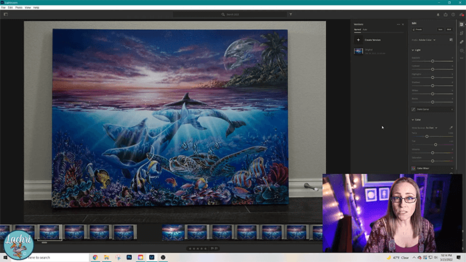Viewport: 466px width, 262px height.
Task: Click the Contrast slider handle
Action: (433, 69)
